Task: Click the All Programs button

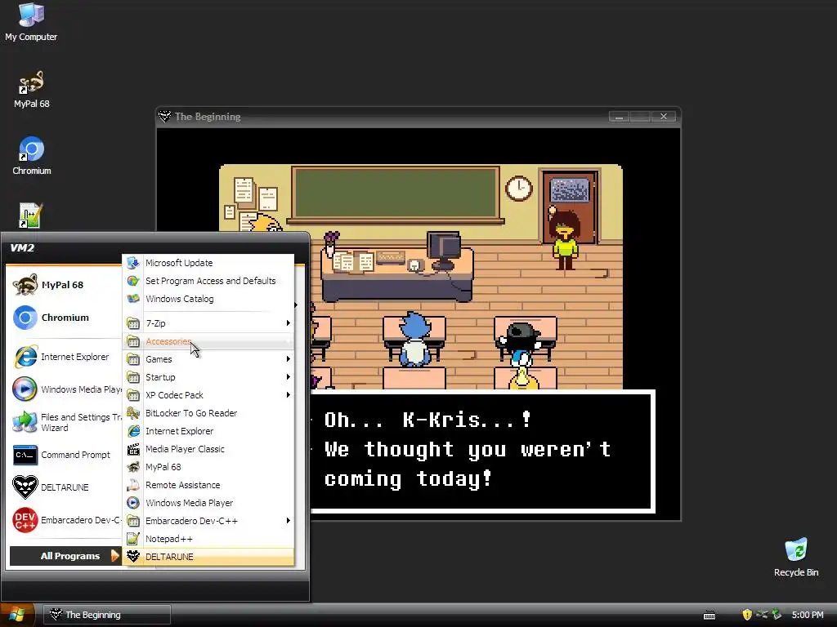Action: click(65, 556)
